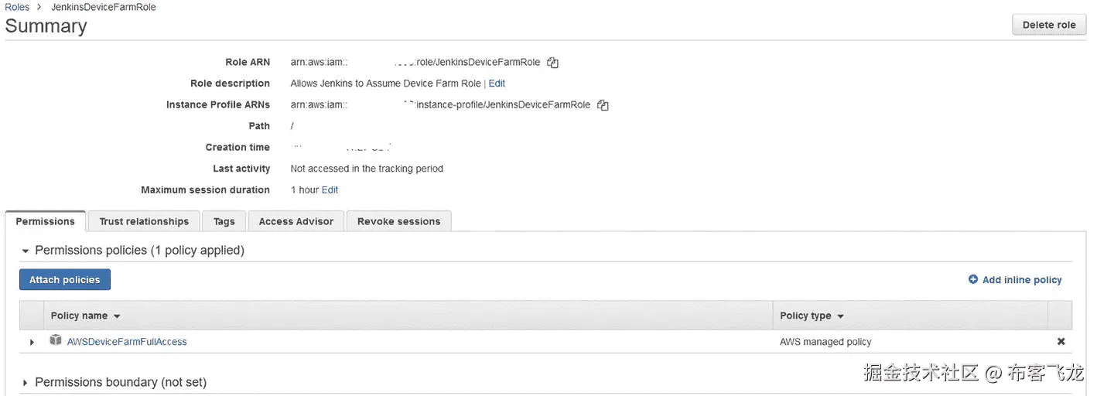Open the Access Advisor tab
Image resolution: width=1097 pixels, height=396 pixels.
(x=296, y=221)
